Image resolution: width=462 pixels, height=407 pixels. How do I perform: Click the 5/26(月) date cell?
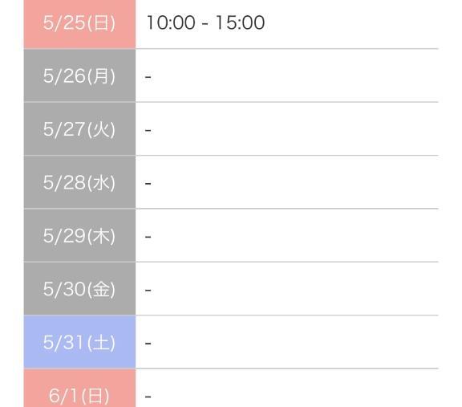79,75
